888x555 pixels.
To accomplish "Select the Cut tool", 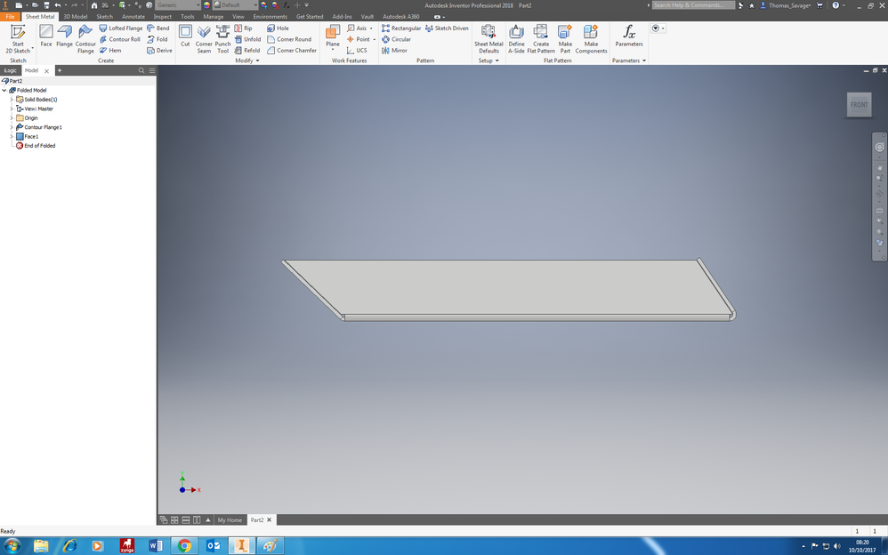I will coord(185,36).
